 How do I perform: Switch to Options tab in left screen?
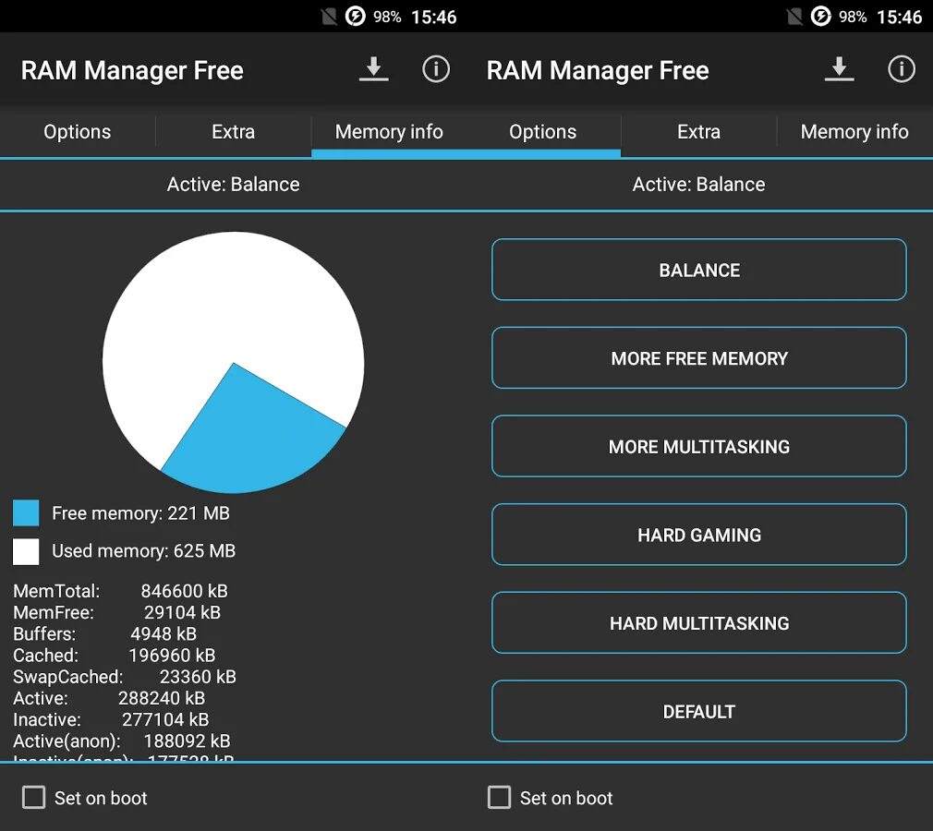click(78, 131)
